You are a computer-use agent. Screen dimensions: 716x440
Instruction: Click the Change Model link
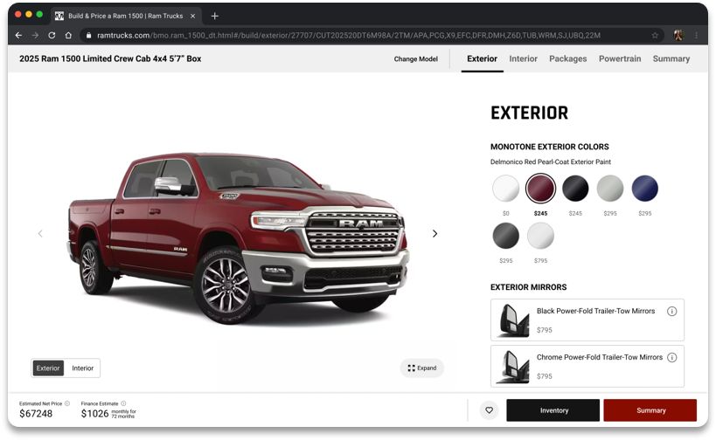coord(415,58)
